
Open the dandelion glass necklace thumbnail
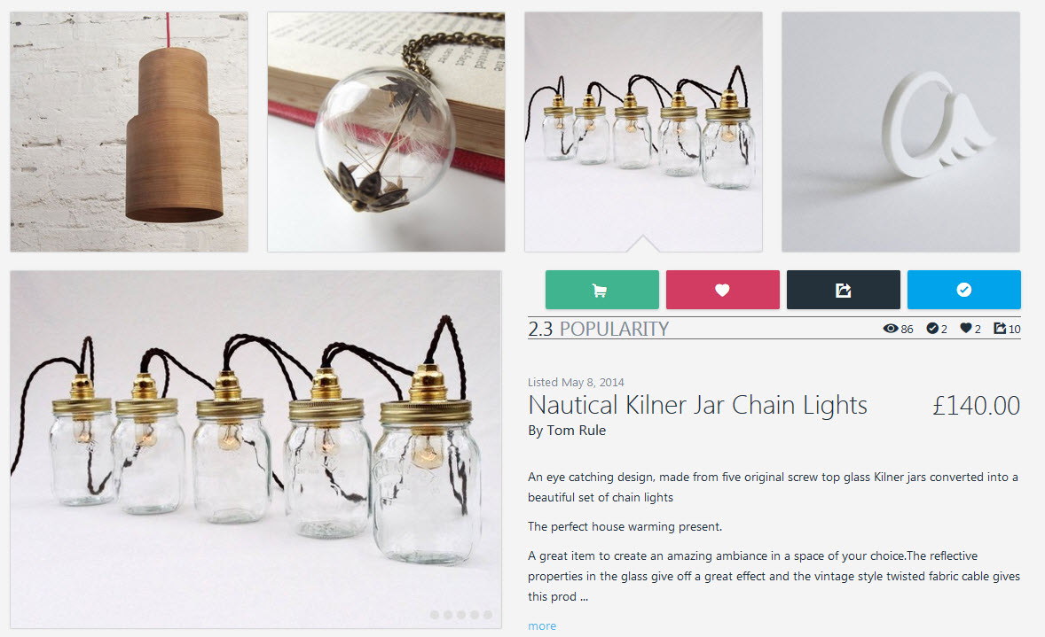386,132
